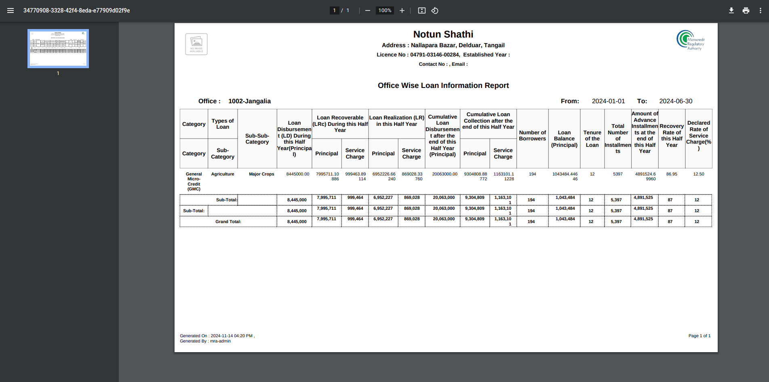Click the no image available placeholder
This screenshot has width=769, height=382.
196,44
